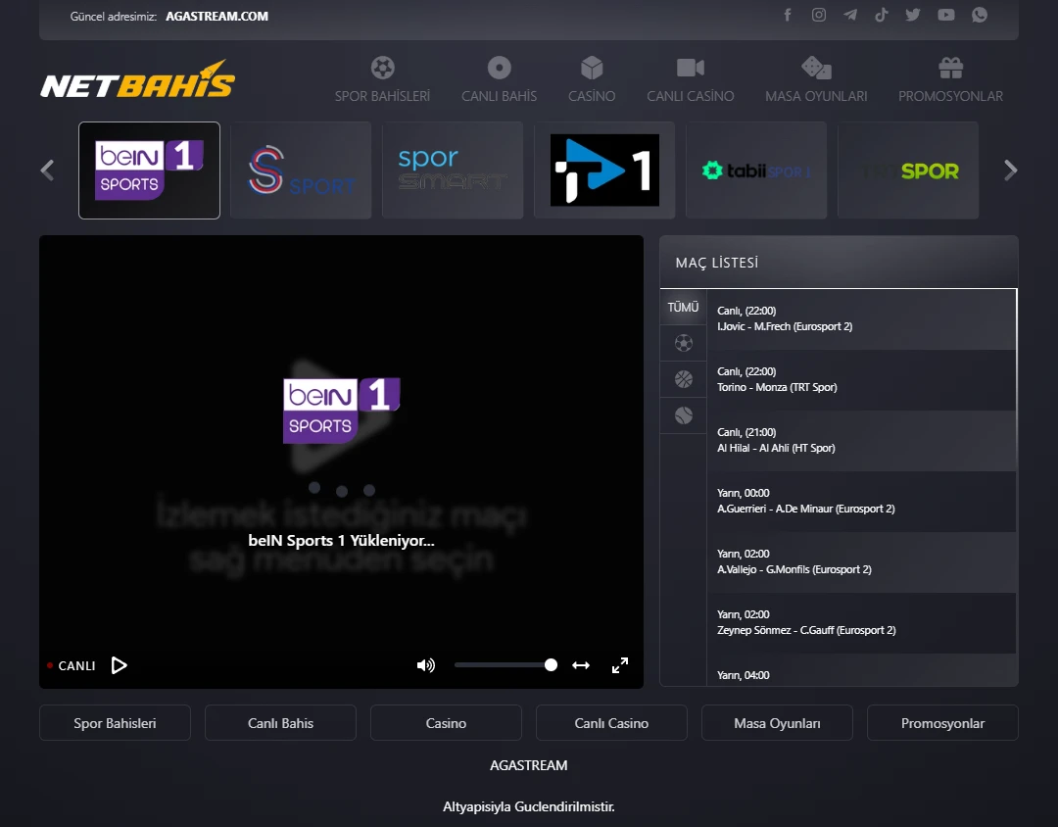Select the beIN Sports 1 channel thumbnail
Viewport: 1058px width, 827px height.
point(149,170)
